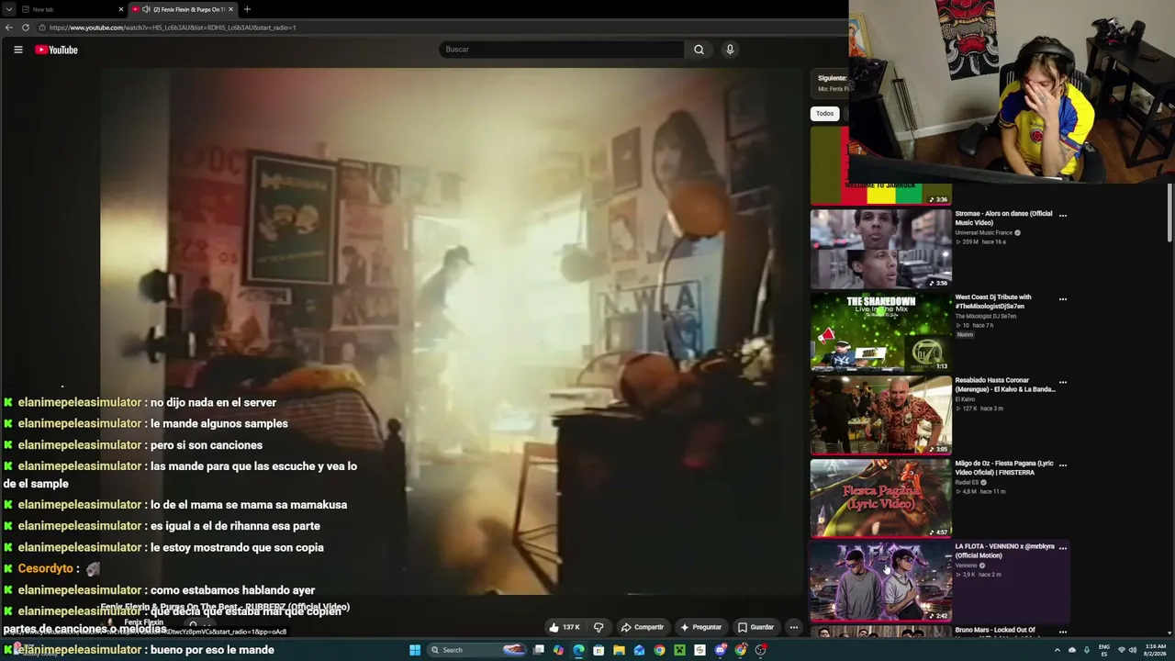Close the Fenix Flexin YouTube tab
1175x661 pixels.
[230, 9]
